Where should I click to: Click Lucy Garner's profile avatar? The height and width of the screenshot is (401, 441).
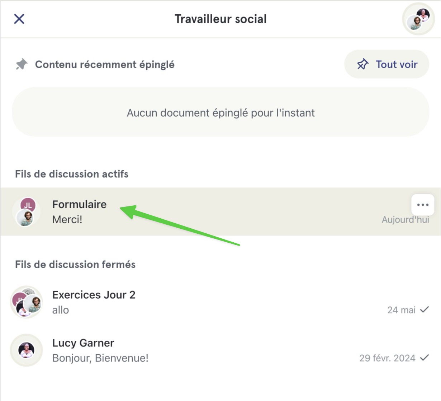[x=26, y=350]
